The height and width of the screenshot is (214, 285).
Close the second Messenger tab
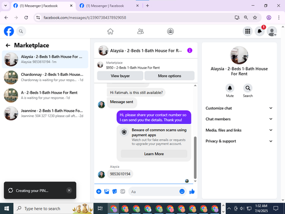point(137,6)
